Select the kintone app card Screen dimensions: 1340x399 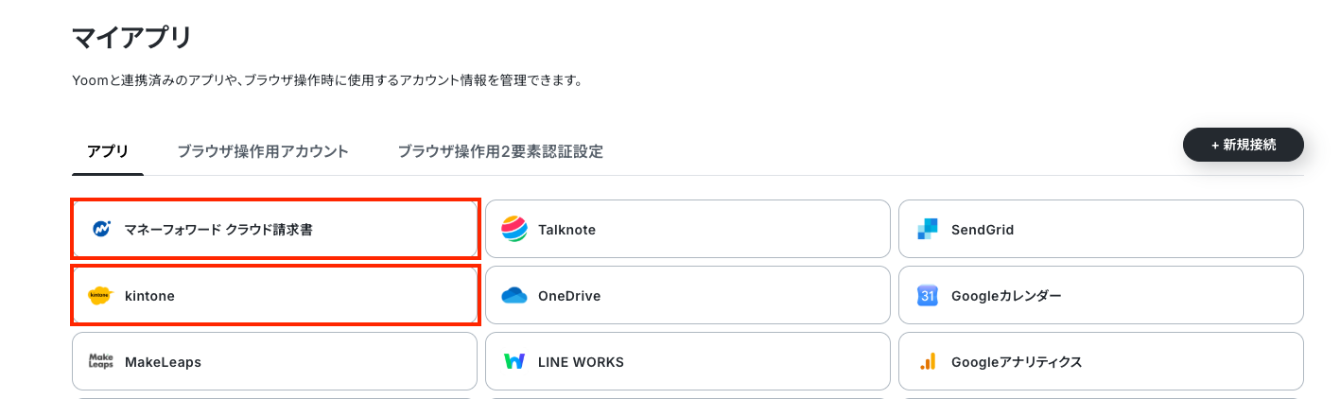click(x=274, y=295)
